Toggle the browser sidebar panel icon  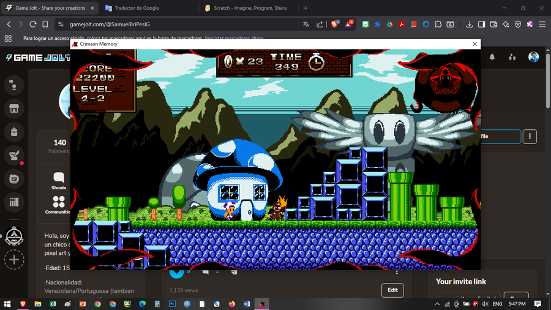(481, 25)
